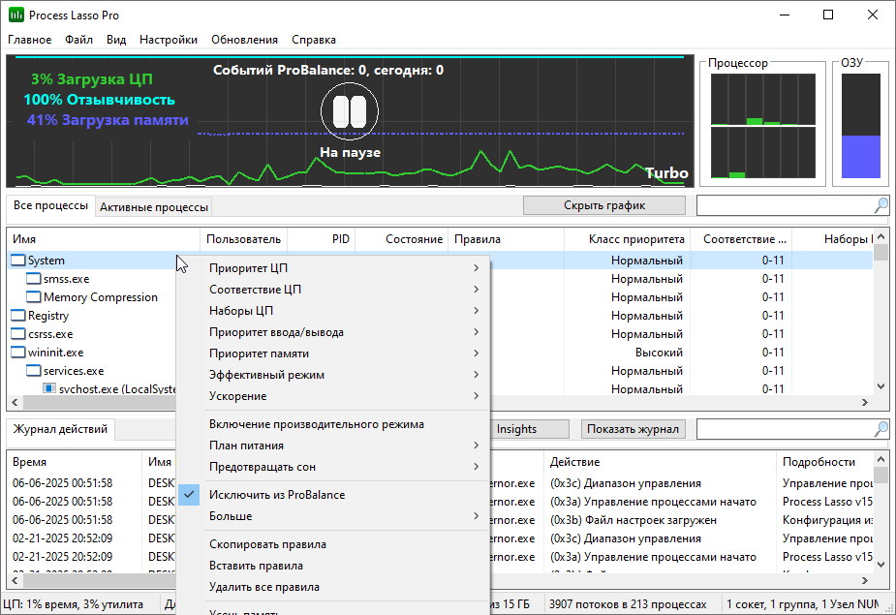
Task: Click the svchost.exe process icon
Action: [x=49, y=388]
